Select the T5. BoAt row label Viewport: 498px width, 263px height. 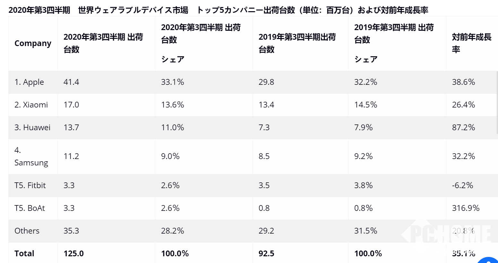30,208
